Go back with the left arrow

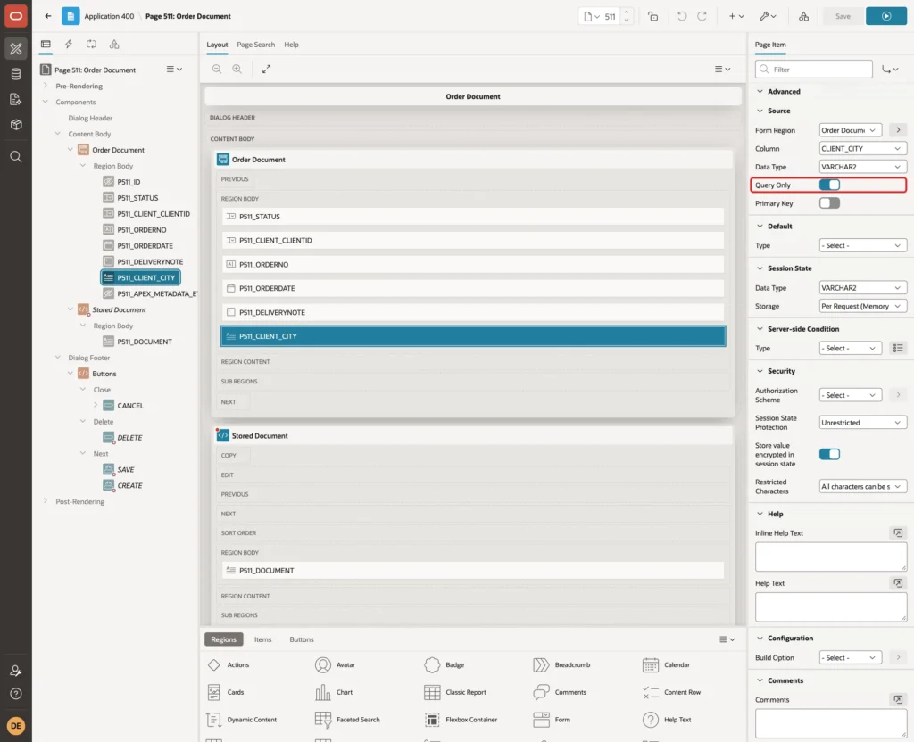[x=48, y=16]
